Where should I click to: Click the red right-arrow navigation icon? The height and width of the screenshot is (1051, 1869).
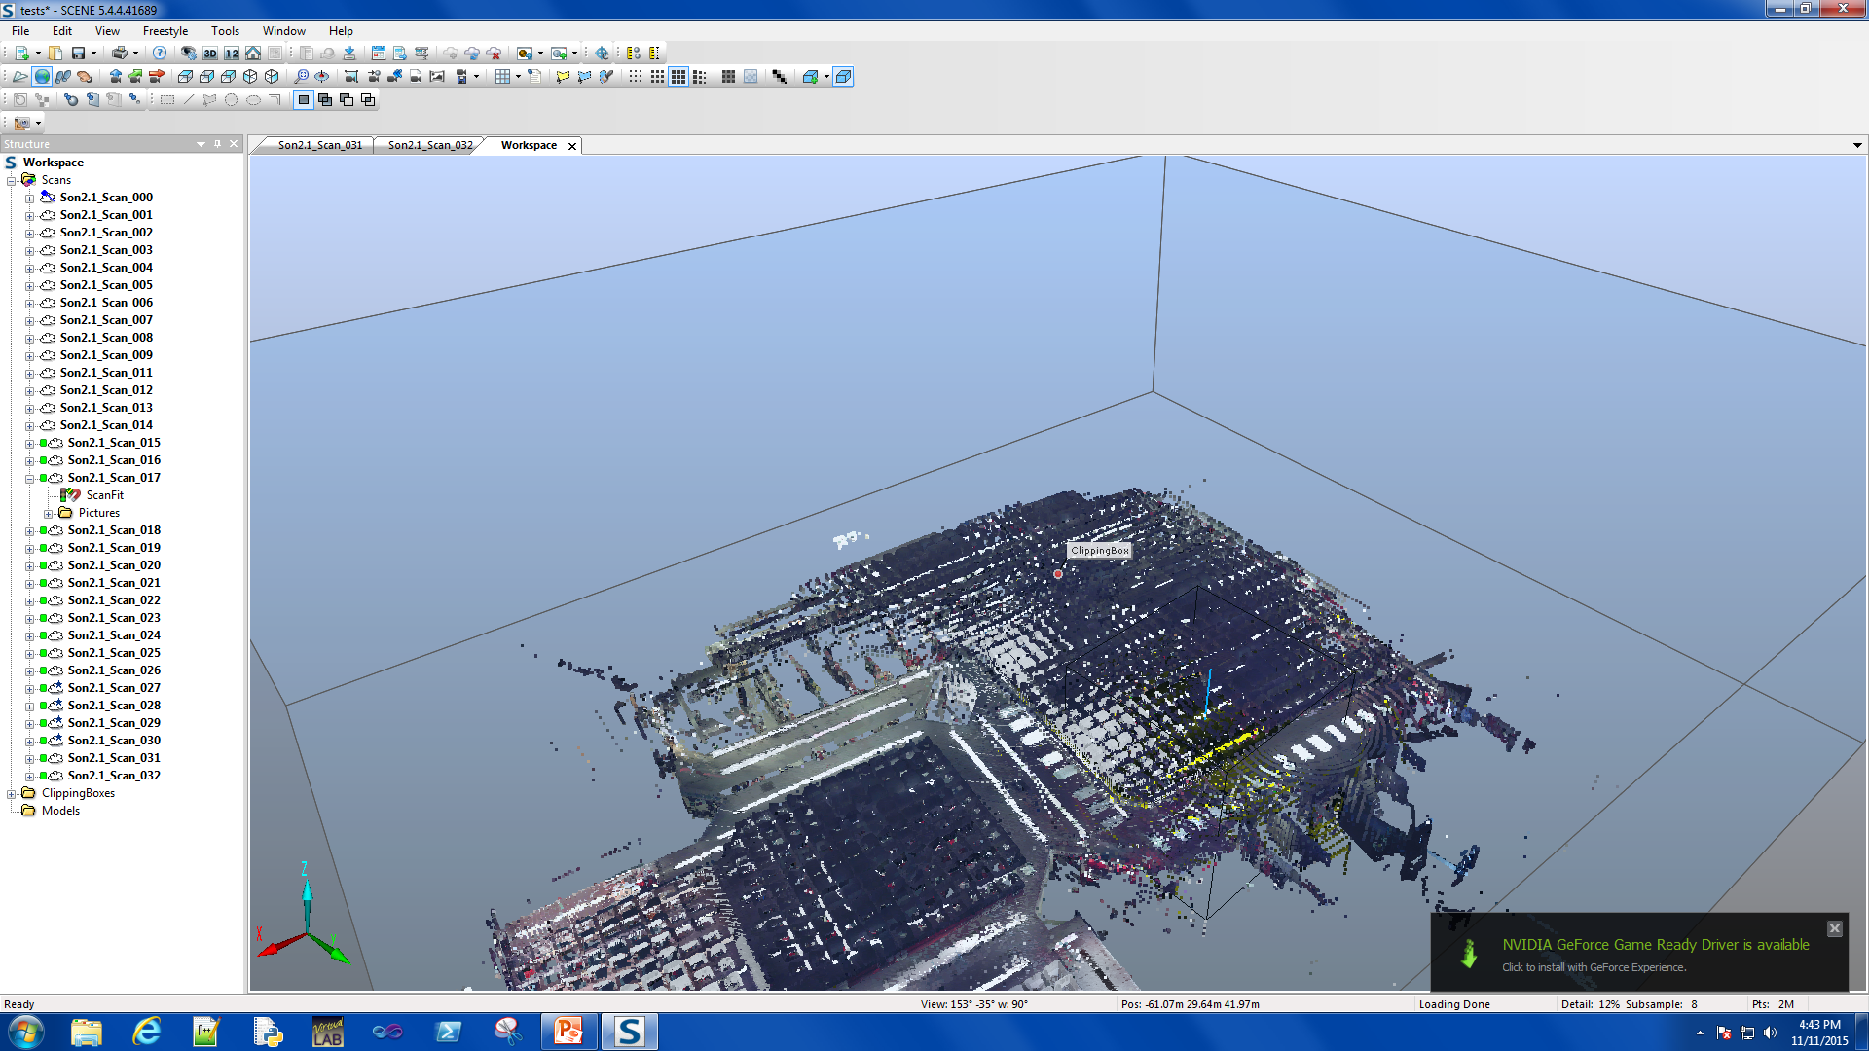tap(156, 77)
